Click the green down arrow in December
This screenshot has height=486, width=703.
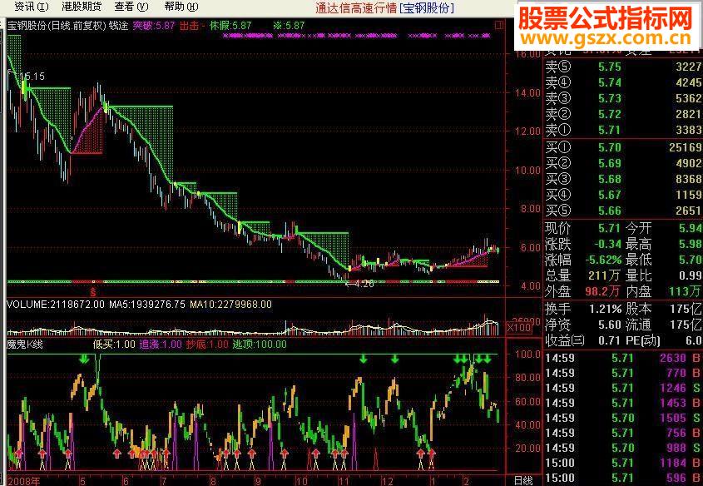pyautogui.click(x=394, y=359)
